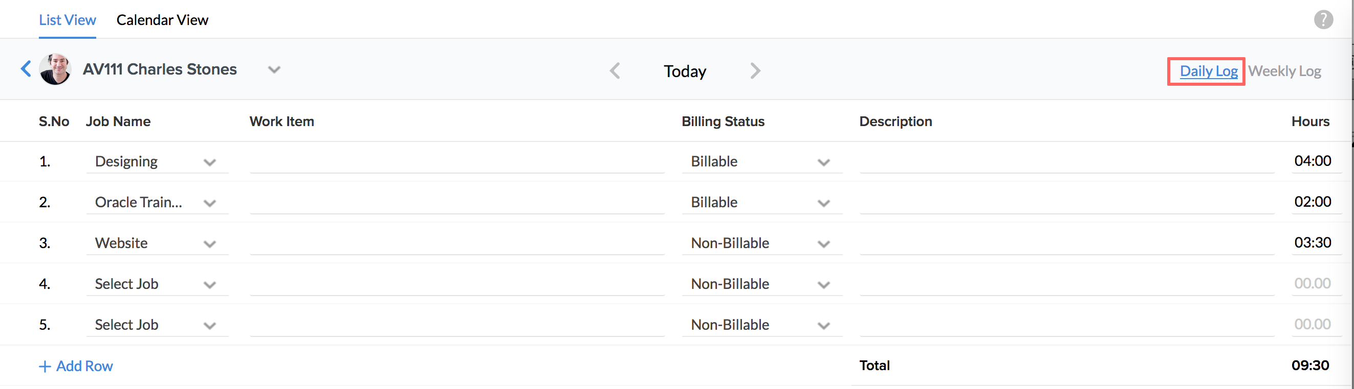Switch to Weekly Log

point(1284,71)
